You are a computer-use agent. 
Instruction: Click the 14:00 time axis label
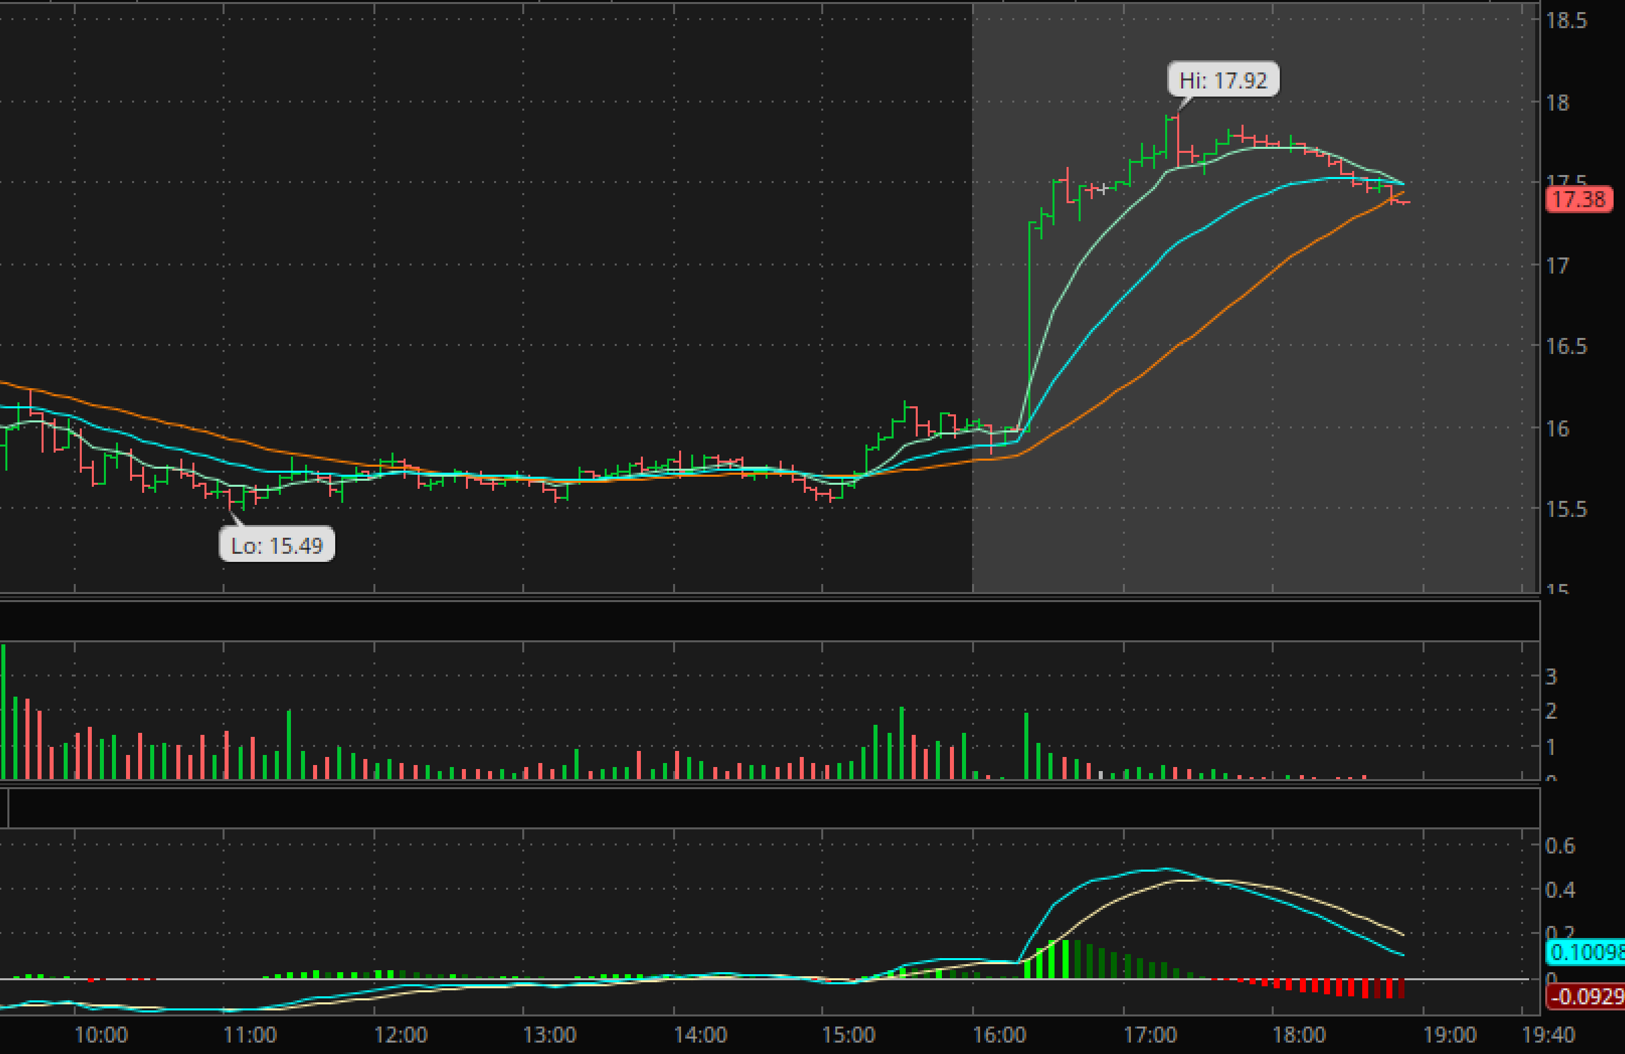click(x=701, y=1035)
